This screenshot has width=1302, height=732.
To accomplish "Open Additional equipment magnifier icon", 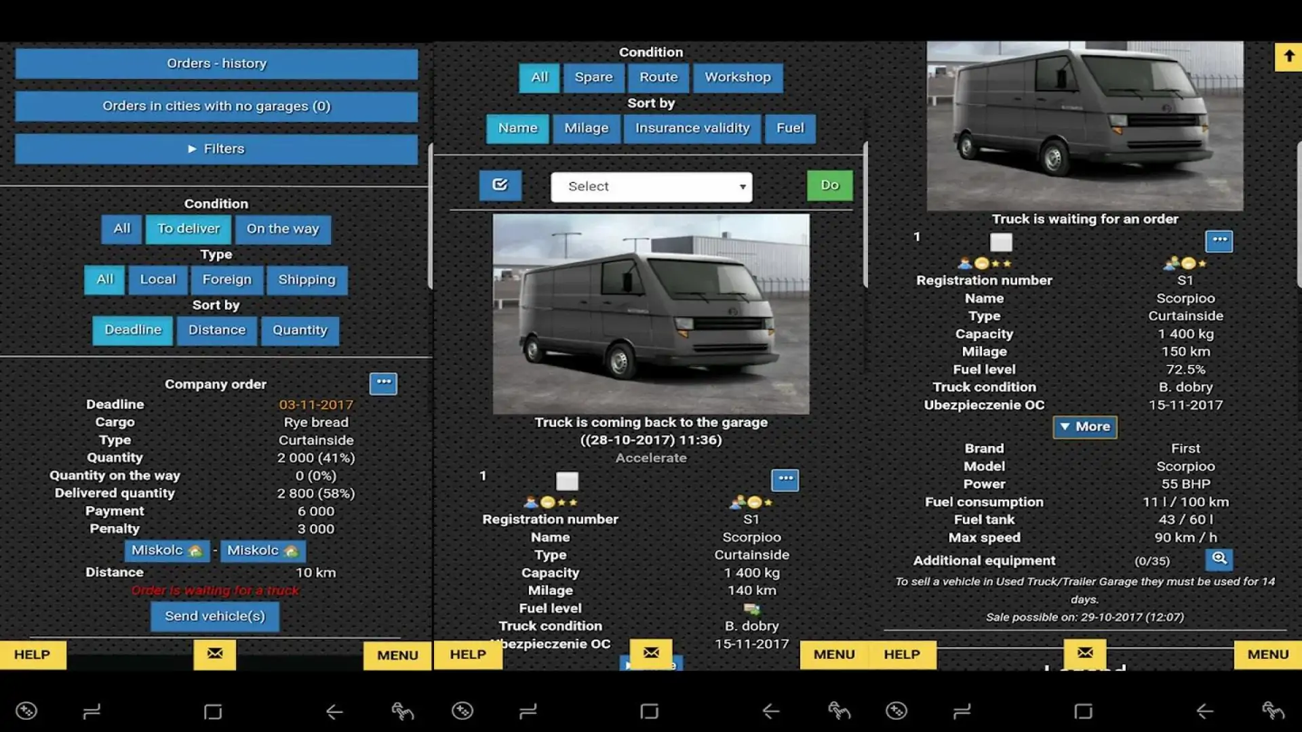I will tap(1219, 559).
